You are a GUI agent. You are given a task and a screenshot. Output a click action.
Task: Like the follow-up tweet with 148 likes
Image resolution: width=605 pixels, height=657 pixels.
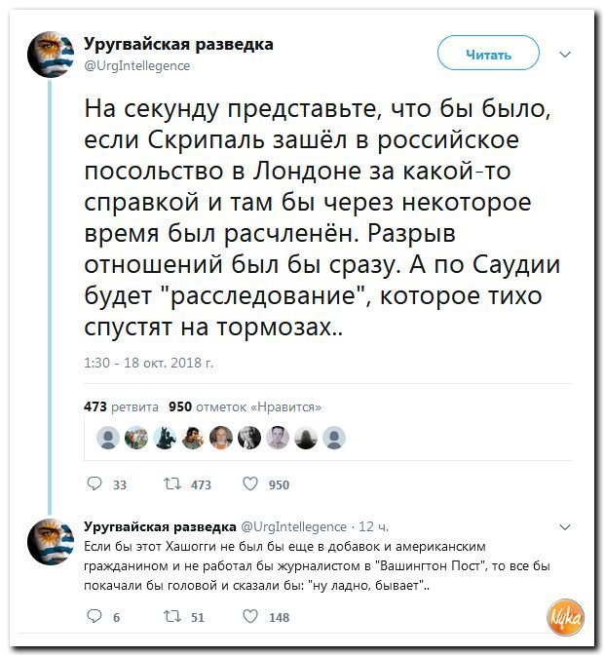click(250, 616)
